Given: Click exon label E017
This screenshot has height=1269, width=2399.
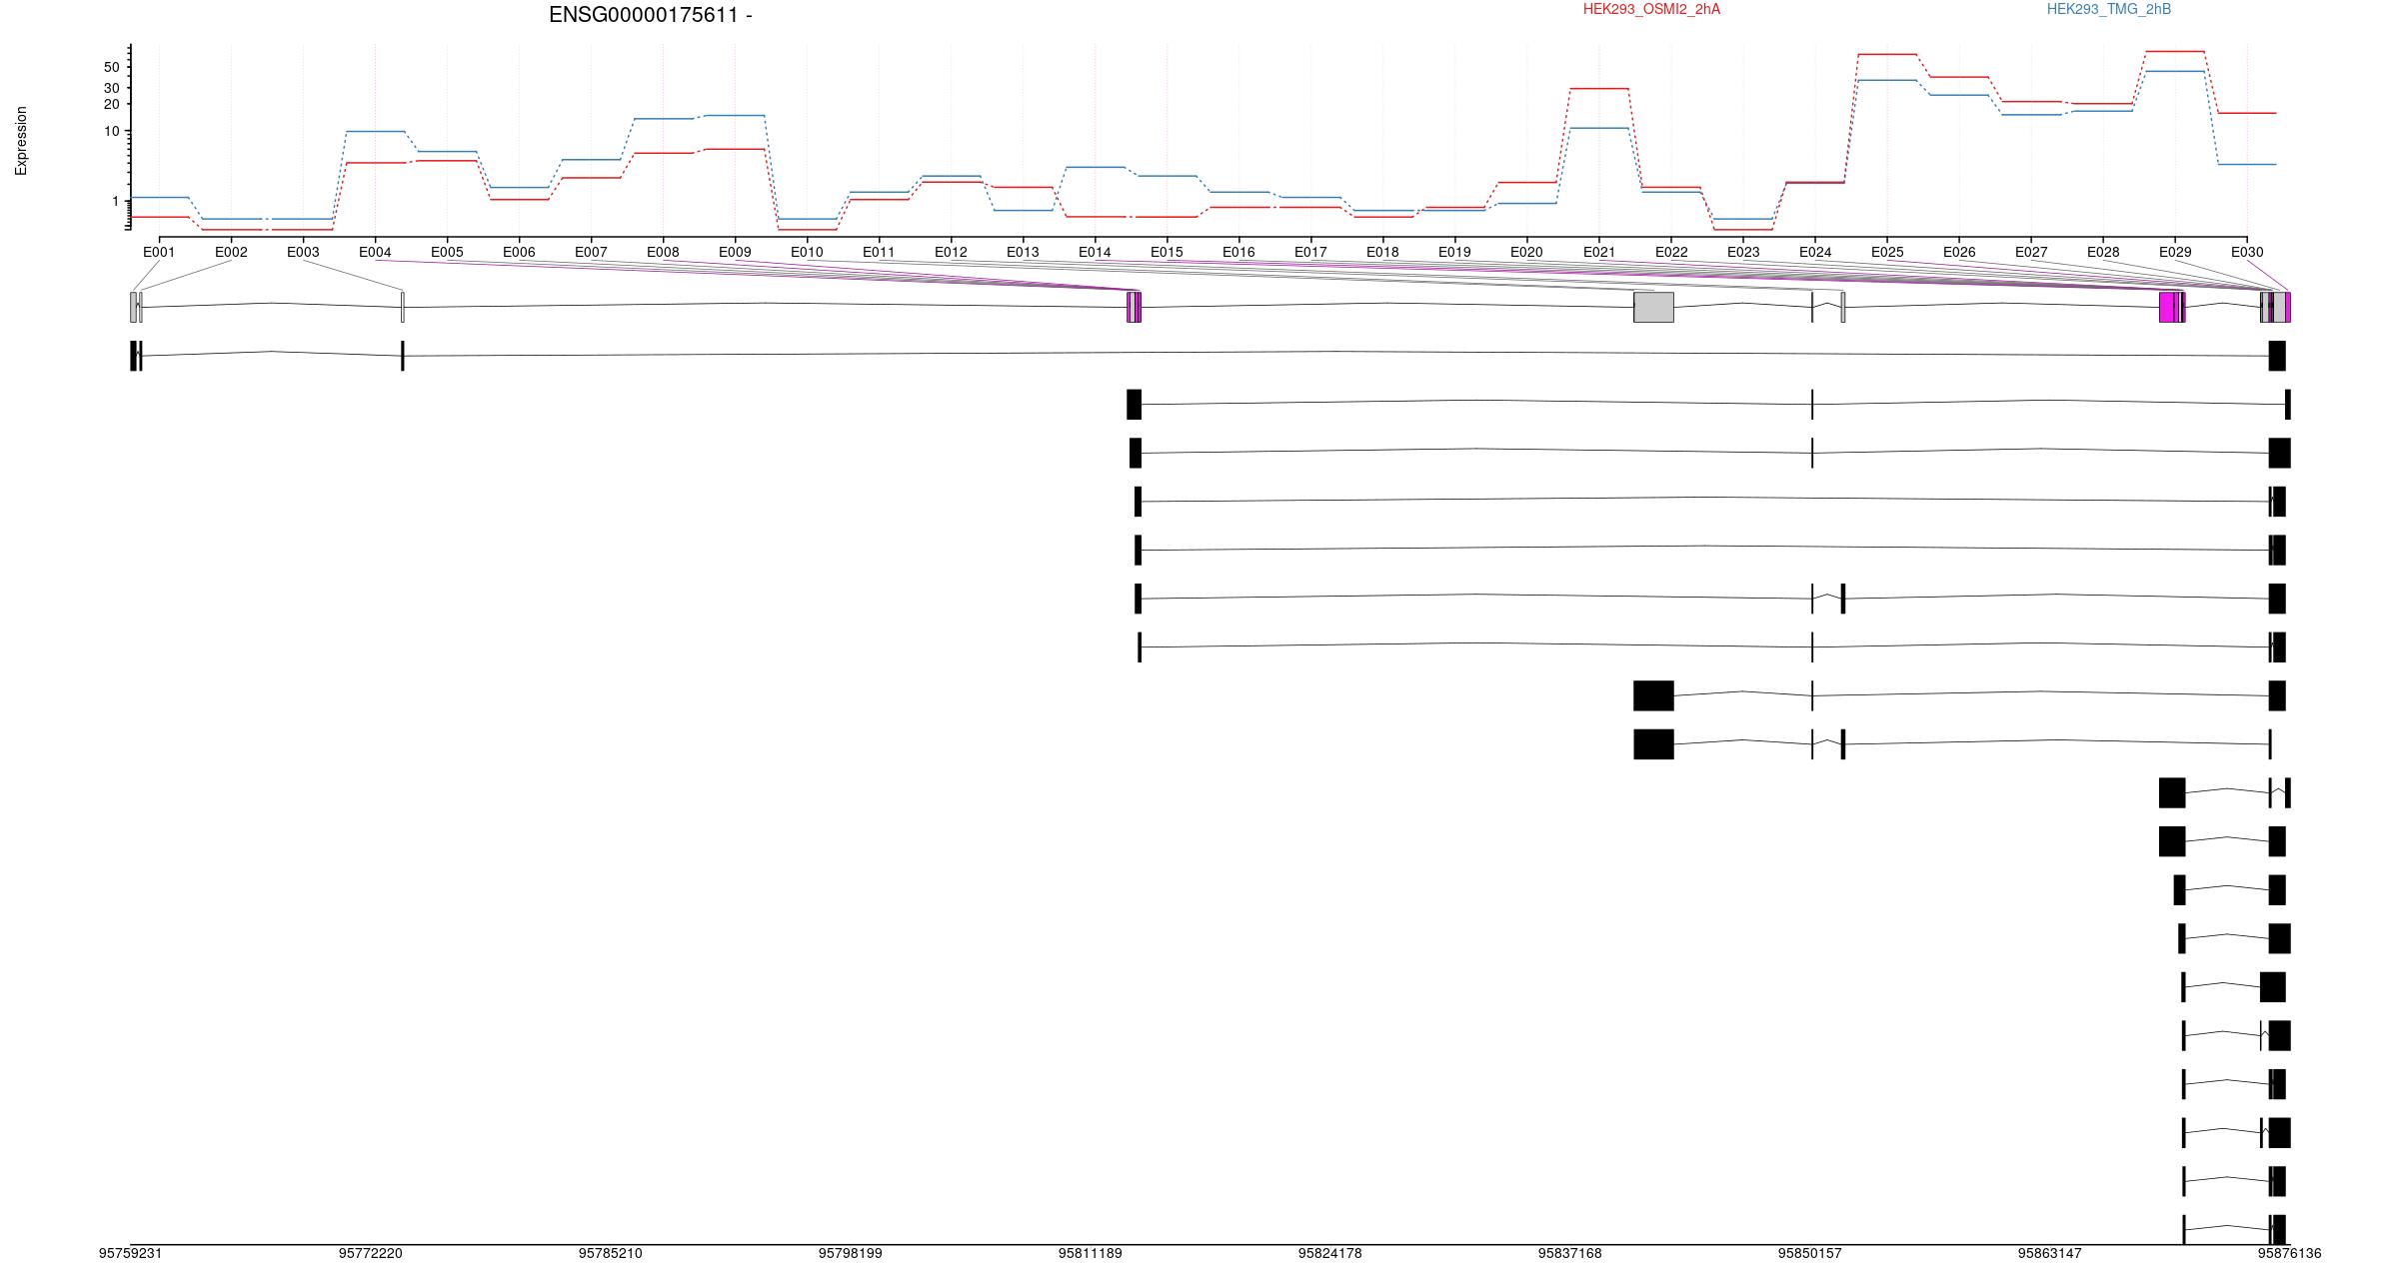Looking at the screenshot, I should [1310, 252].
